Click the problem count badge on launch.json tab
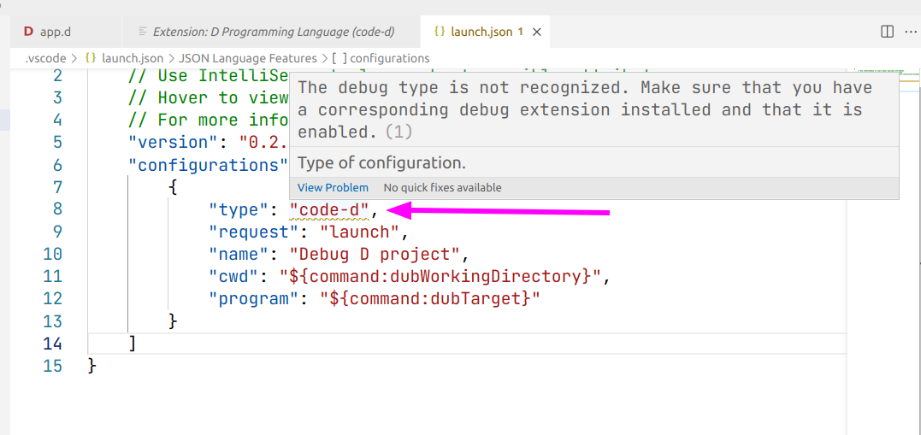921x435 pixels. pos(521,32)
